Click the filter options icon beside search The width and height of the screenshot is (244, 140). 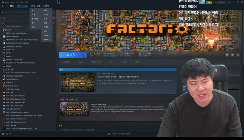53,23
